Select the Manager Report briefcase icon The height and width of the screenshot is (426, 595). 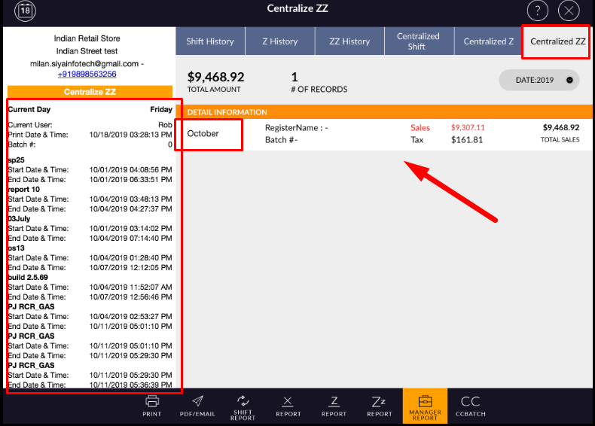(425, 406)
